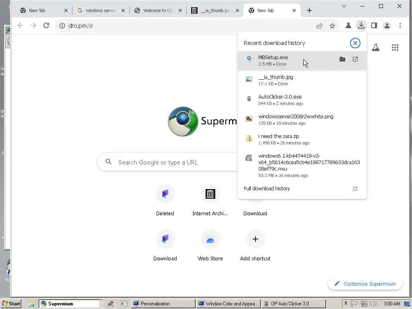Open the Google apps grid icon
Screen dimensions: 412x309
pyautogui.click(x=395, y=47)
